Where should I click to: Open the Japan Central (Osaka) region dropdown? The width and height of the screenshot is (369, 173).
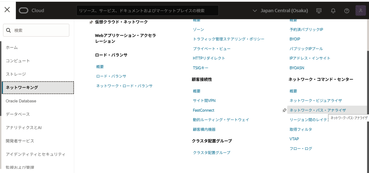click(280, 10)
